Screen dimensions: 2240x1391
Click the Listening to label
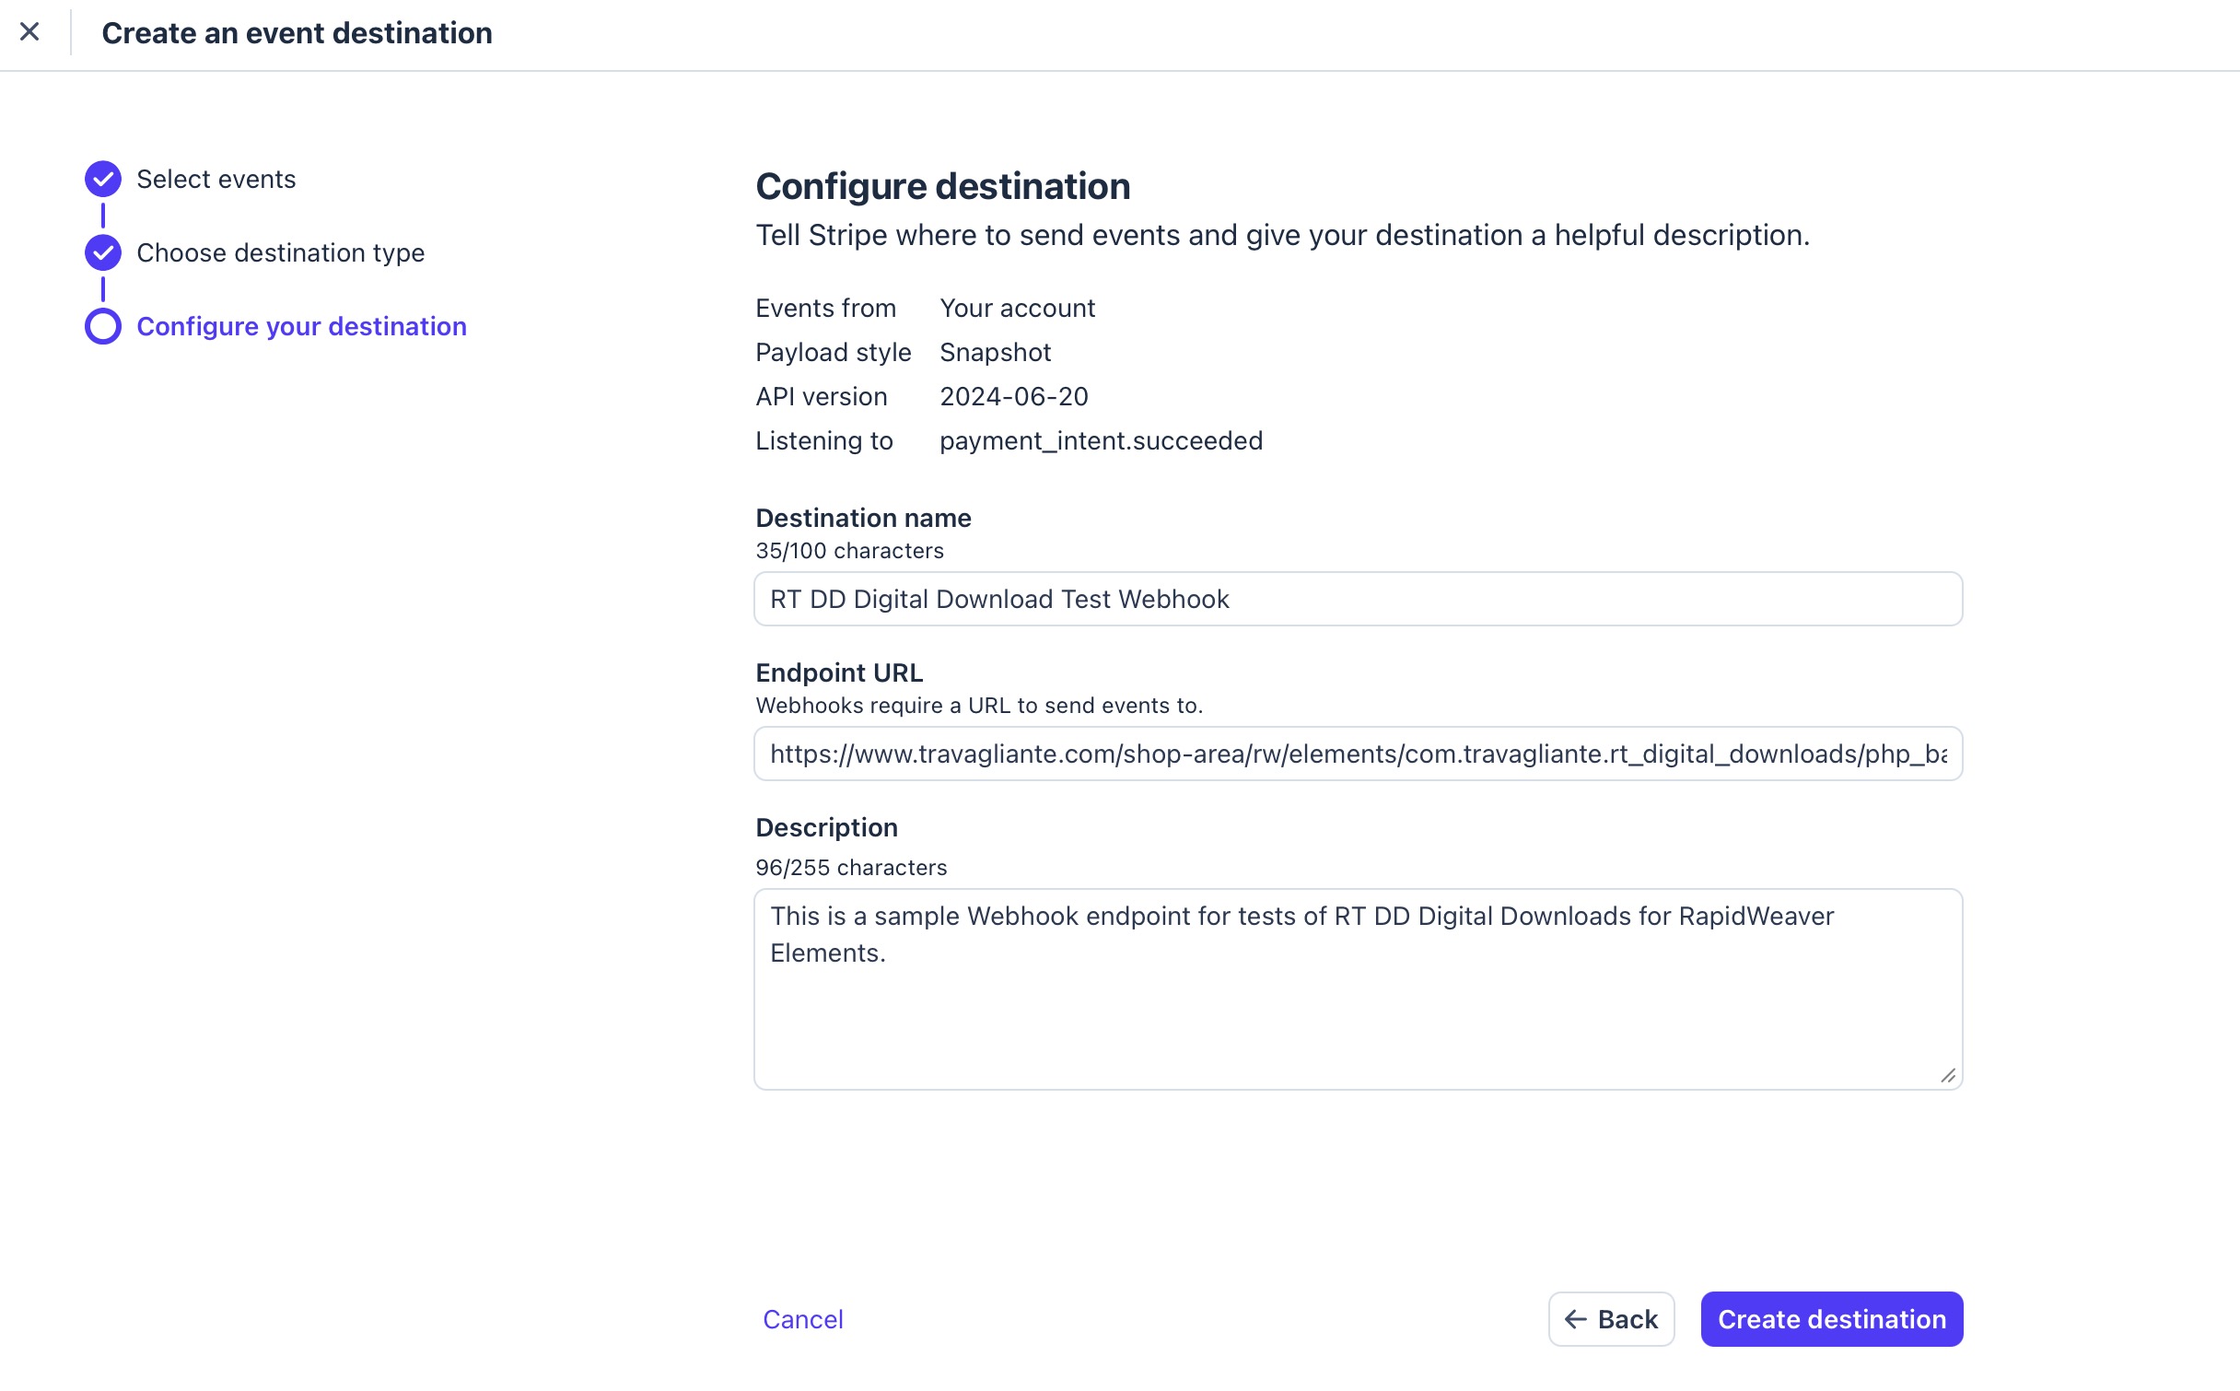[824, 440]
